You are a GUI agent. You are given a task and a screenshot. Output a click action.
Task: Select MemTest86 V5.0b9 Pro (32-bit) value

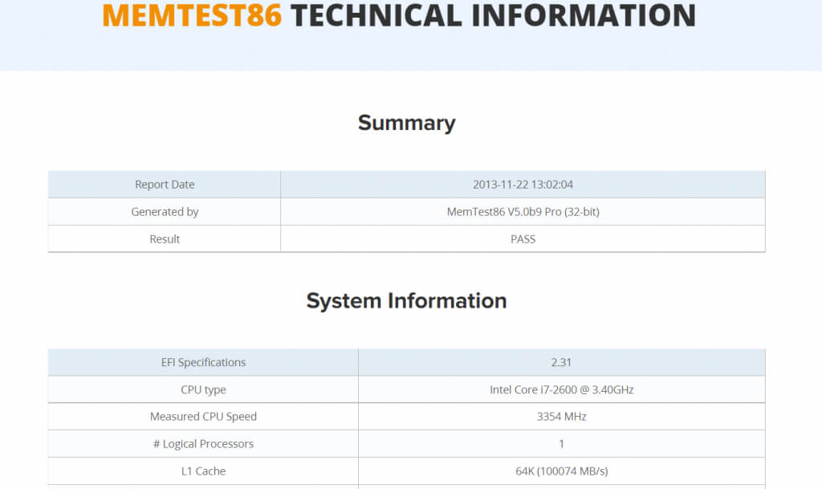[x=523, y=212]
